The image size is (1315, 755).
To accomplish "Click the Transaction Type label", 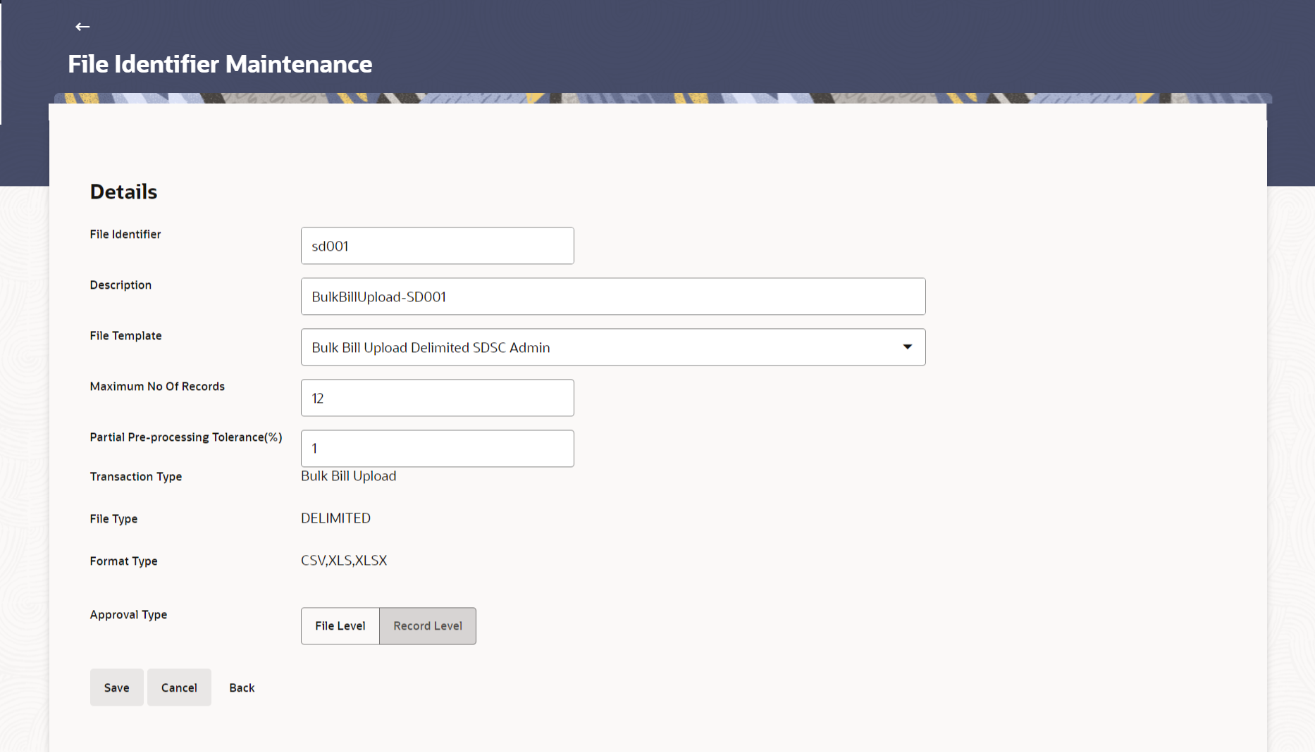I will (x=136, y=477).
